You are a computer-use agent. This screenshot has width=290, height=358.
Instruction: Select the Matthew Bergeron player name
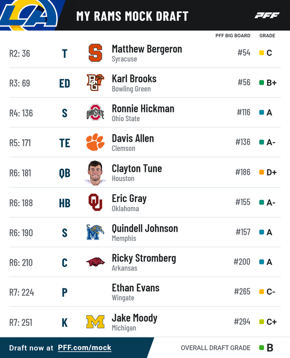click(147, 49)
